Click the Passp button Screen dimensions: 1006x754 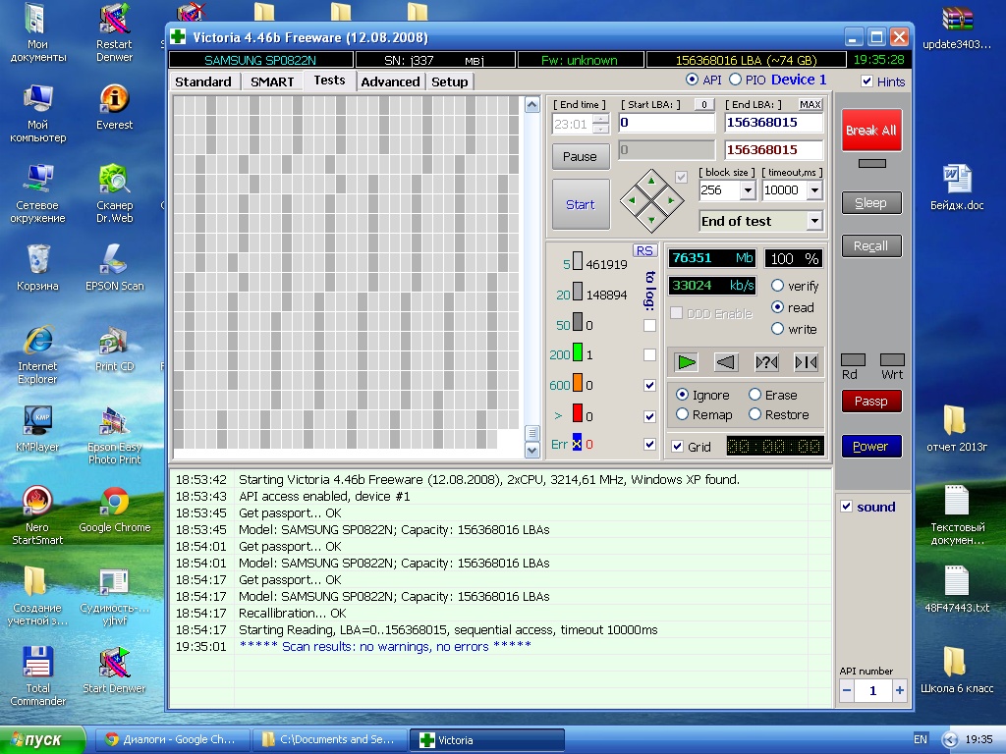871,401
